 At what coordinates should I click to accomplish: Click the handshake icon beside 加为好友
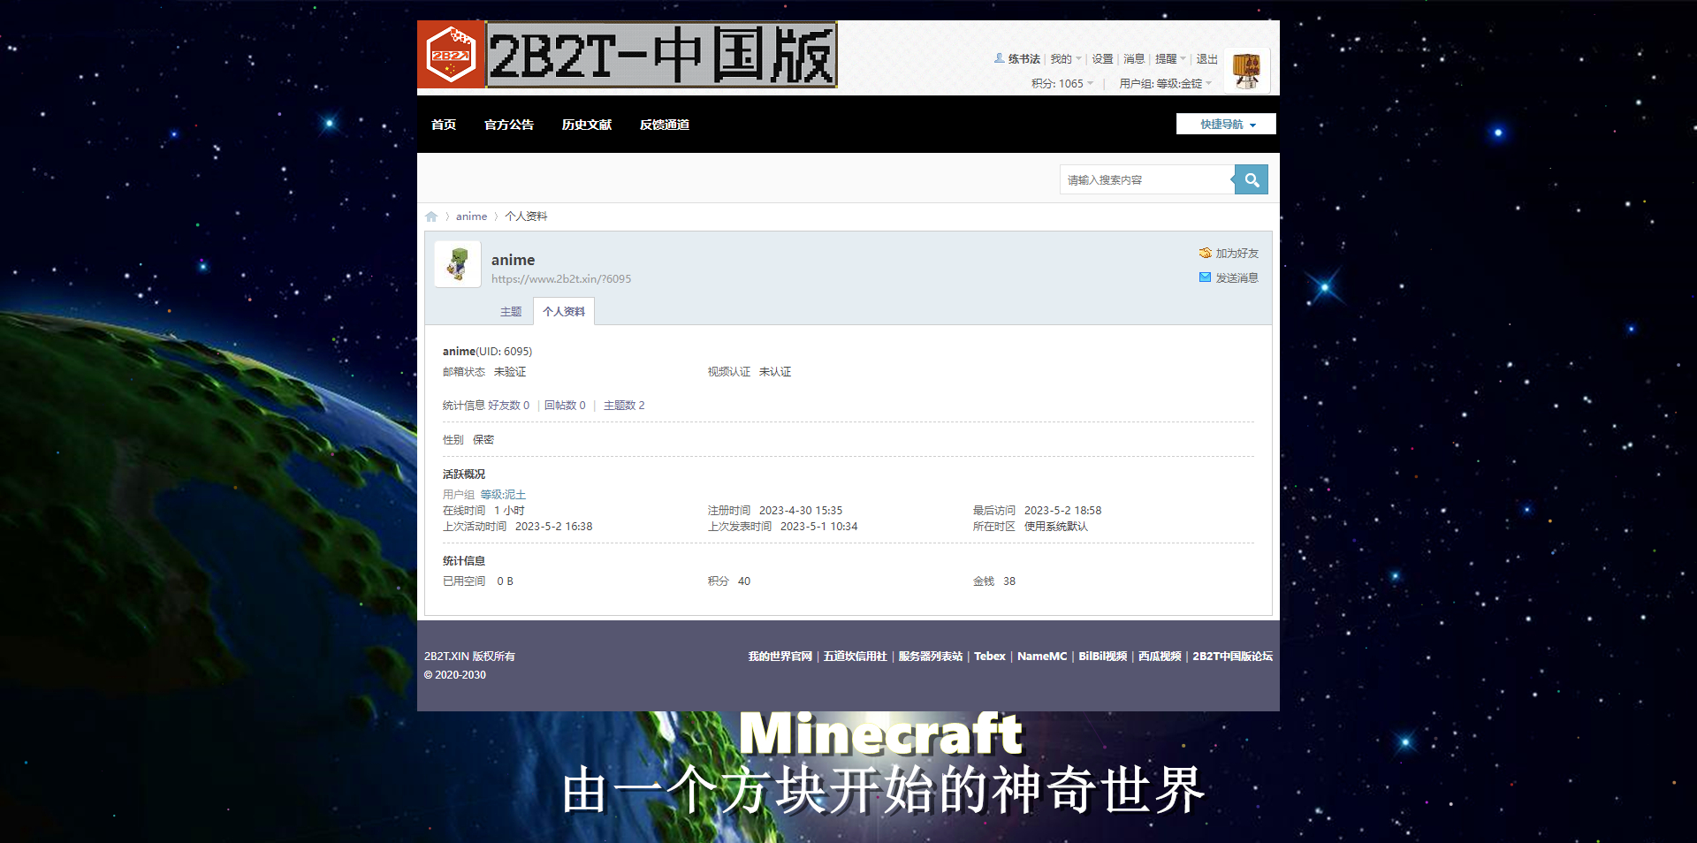[x=1205, y=253]
